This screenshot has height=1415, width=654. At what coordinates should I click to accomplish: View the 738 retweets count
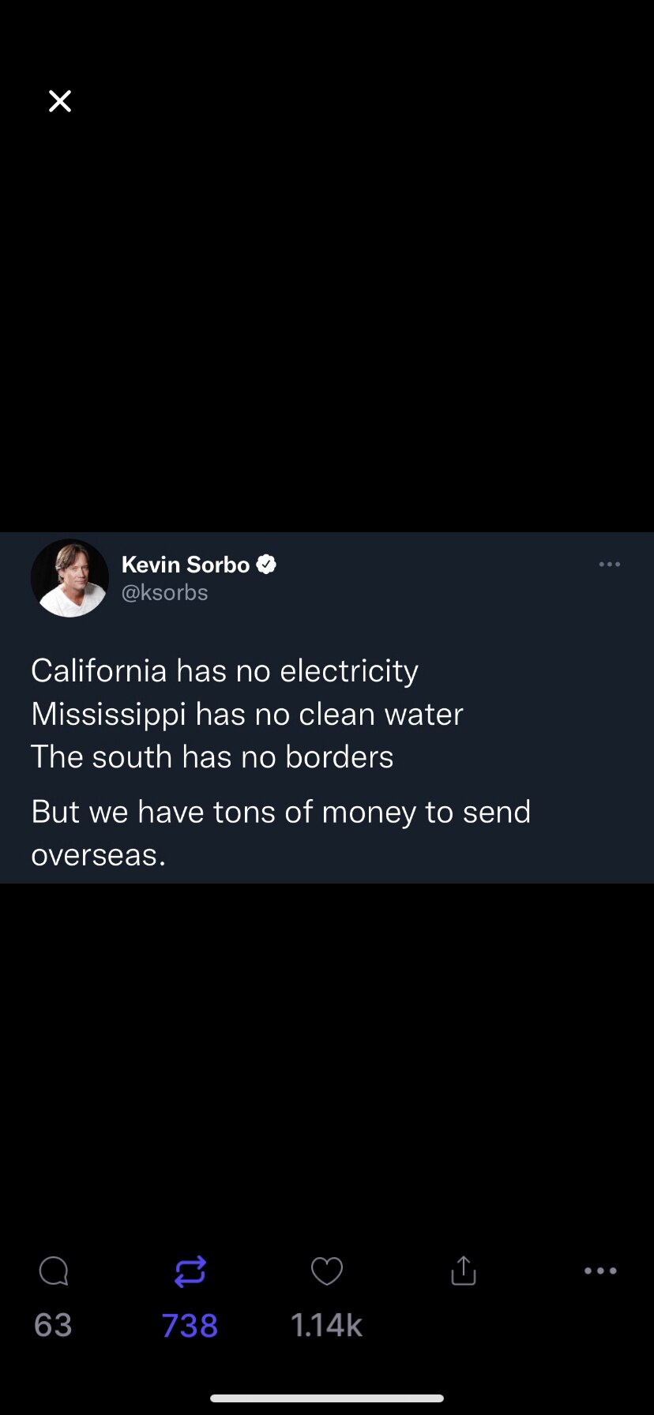190,1325
